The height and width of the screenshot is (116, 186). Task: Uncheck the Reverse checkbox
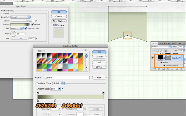point(33,25)
